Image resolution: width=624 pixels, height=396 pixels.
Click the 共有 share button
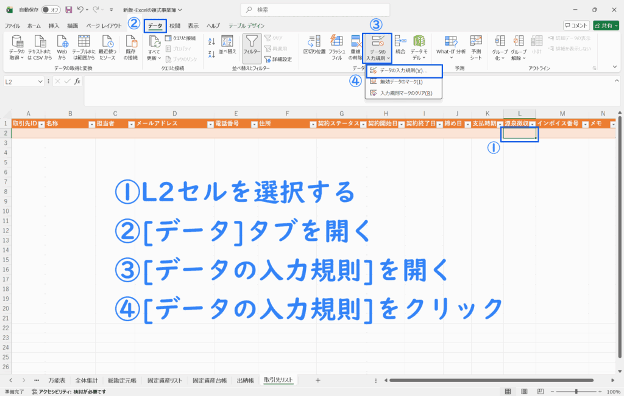(606, 26)
